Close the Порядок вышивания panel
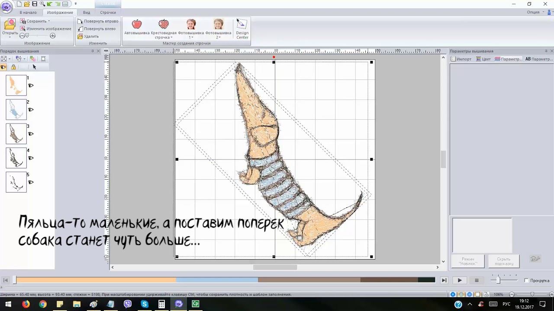This screenshot has width=554, height=311. 98,51
